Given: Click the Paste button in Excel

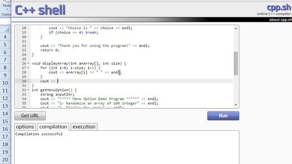Looking at the screenshot, I should tap(6, 5).
